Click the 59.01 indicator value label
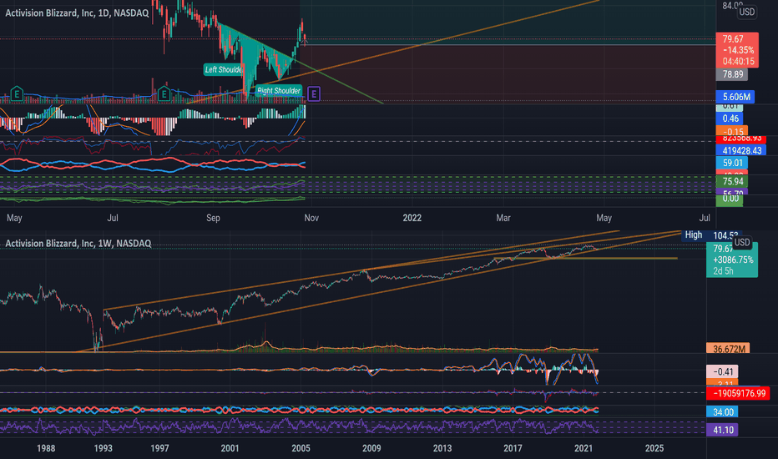Screen dimensions: 778x459 tap(732, 163)
